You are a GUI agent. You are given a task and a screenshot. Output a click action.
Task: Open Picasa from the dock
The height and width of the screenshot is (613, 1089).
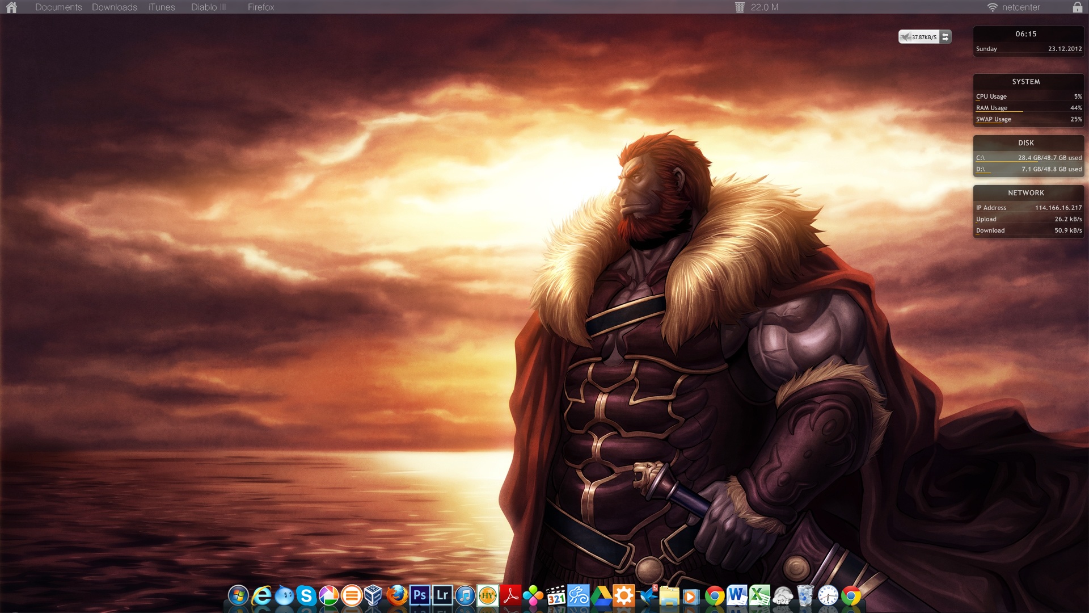(329, 596)
